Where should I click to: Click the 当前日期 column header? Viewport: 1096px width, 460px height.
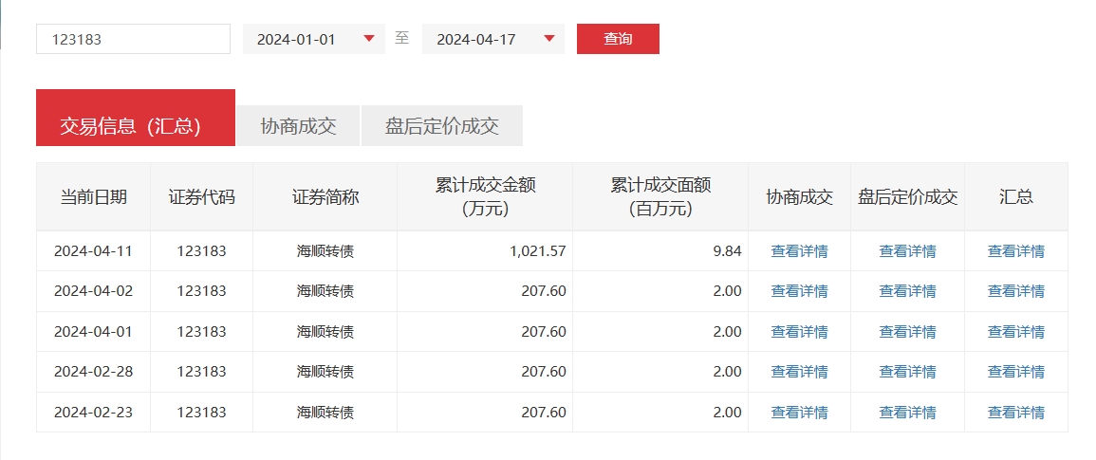[93, 197]
